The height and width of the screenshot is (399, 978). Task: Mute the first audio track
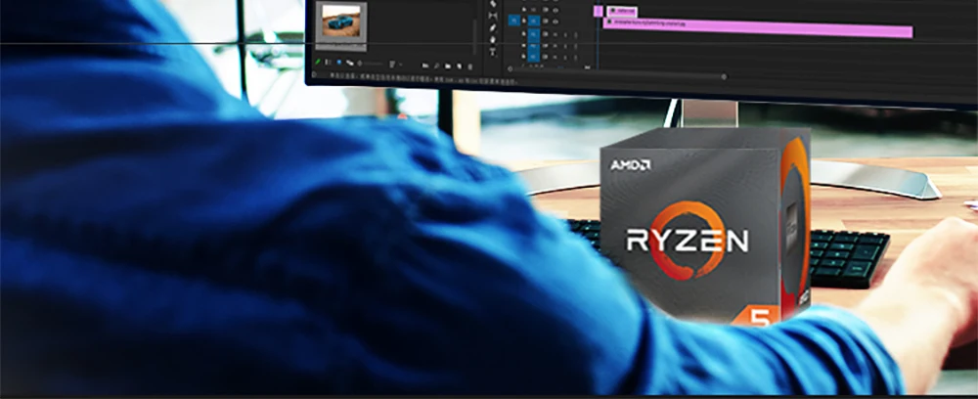click(x=556, y=34)
